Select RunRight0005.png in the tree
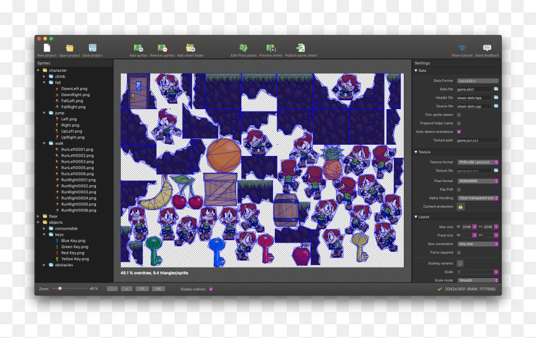 pos(79,205)
